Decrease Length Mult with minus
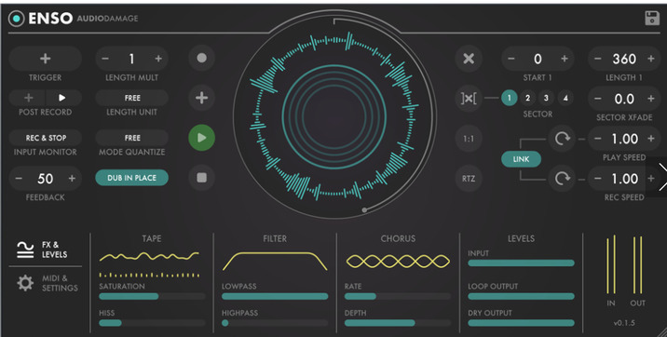The width and height of the screenshot is (667, 337). tap(105, 59)
